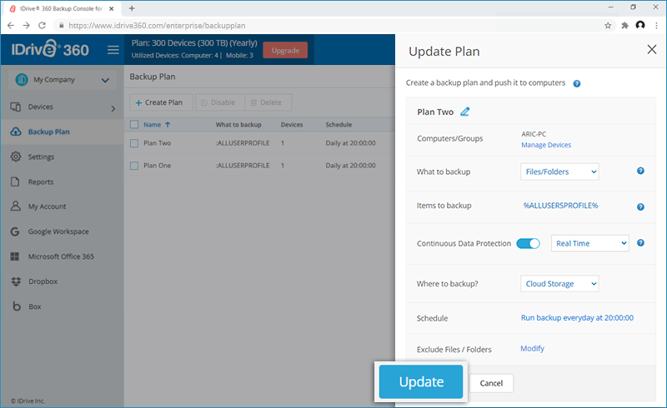
Task: Go to Reports in the sidebar
Action: coord(40,182)
